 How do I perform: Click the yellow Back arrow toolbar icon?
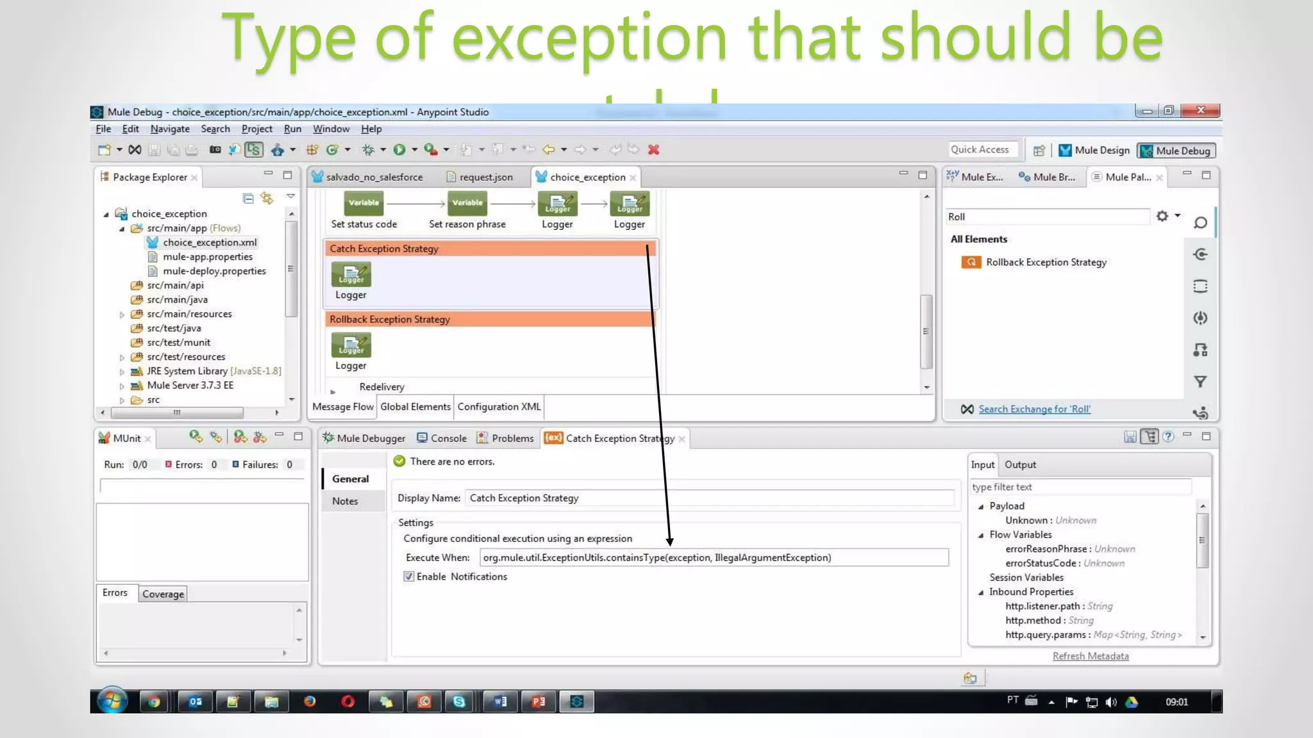[549, 150]
